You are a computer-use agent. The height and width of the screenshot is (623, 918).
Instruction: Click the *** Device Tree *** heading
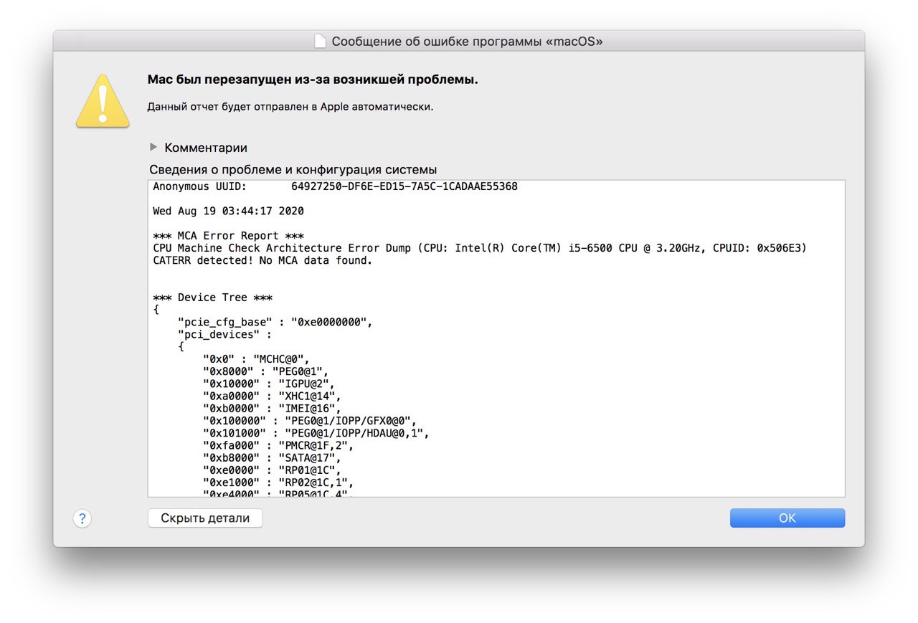click(213, 298)
